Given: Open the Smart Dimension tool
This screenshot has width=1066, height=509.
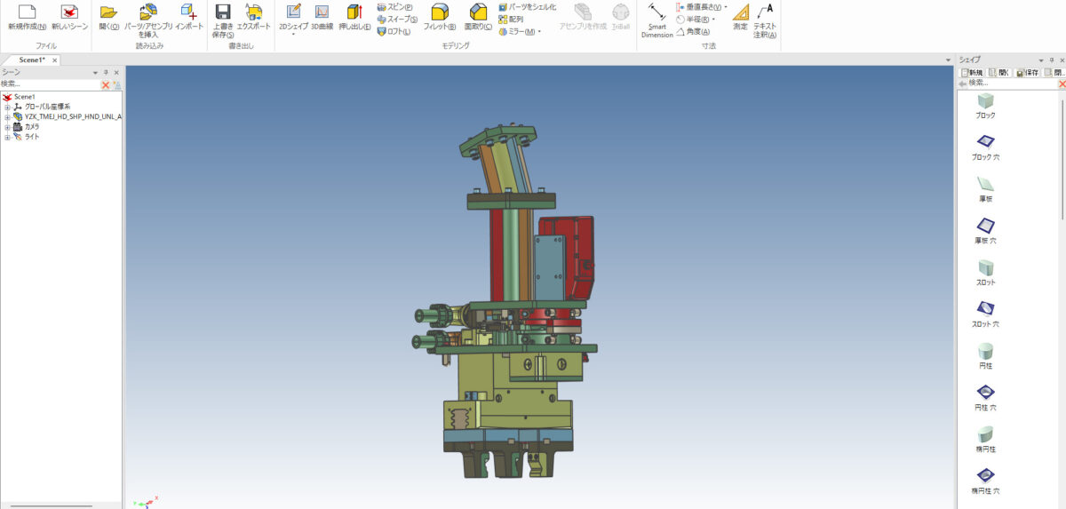Looking at the screenshot, I should click(656, 12).
